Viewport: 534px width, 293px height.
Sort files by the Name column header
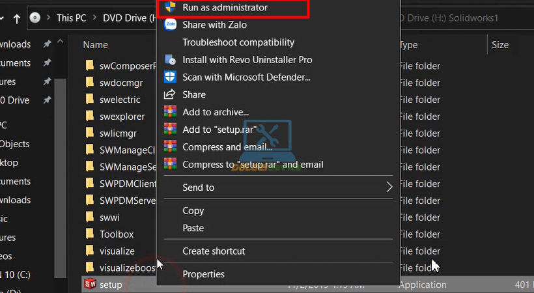point(95,45)
